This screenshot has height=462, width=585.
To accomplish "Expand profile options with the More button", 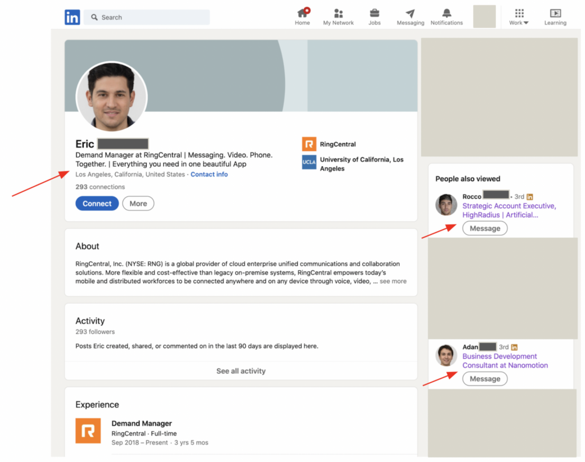I will [138, 203].
